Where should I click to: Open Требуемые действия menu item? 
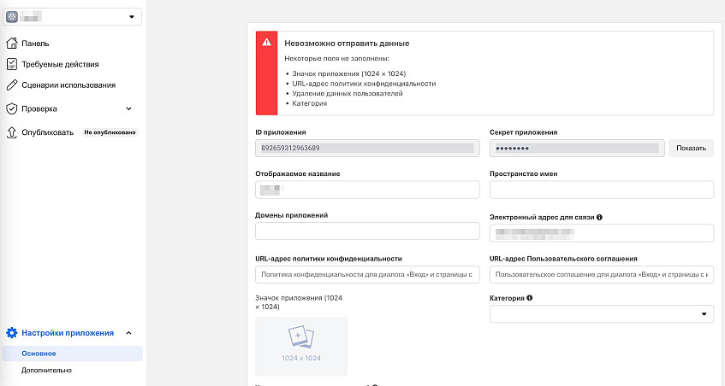pyautogui.click(x=60, y=64)
